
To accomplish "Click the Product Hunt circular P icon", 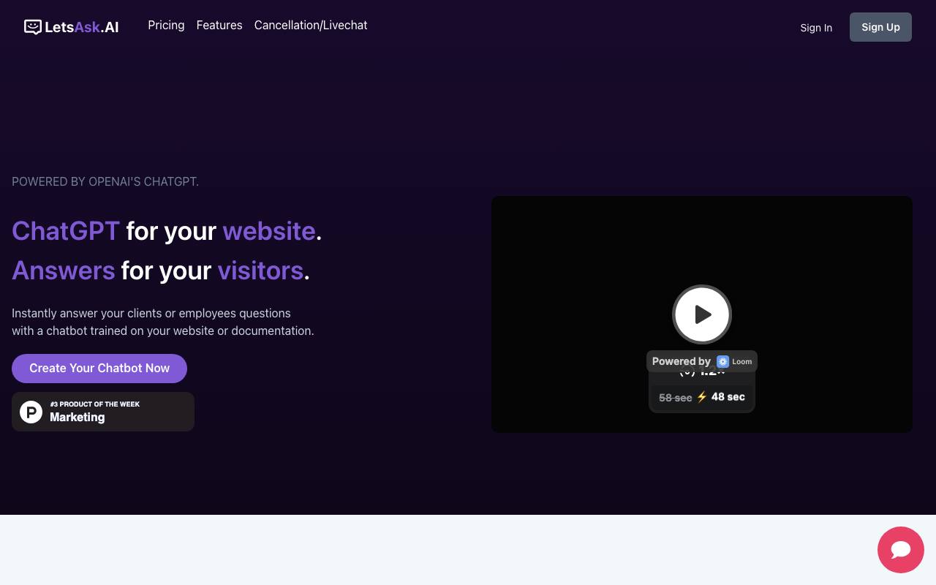I will pyautogui.click(x=31, y=412).
